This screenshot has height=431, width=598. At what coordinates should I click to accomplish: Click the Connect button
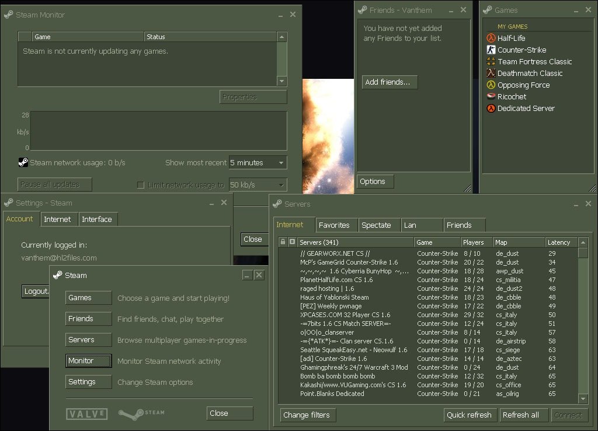(569, 415)
